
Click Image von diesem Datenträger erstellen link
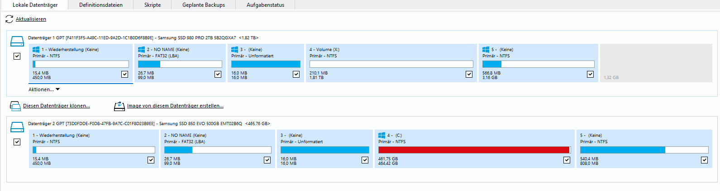coord(175,106)
